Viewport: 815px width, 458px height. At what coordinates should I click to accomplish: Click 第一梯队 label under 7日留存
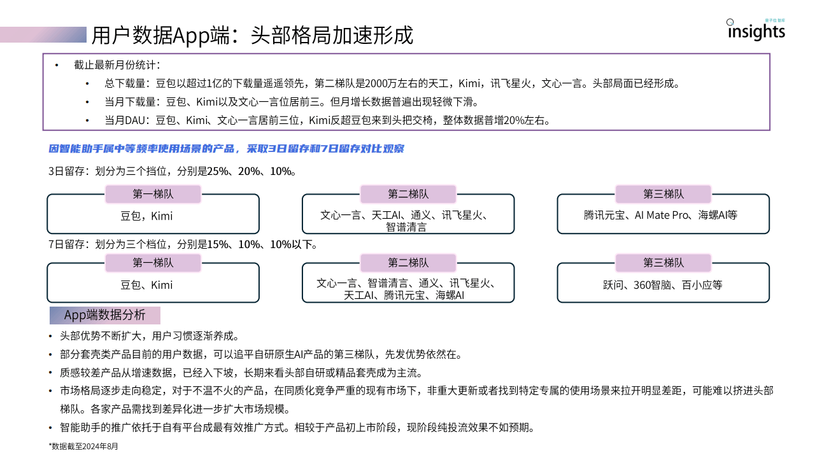tap(153, 263)
